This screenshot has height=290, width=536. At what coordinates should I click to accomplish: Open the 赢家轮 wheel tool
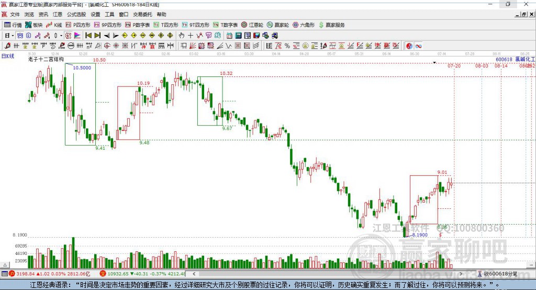[278, 25]
